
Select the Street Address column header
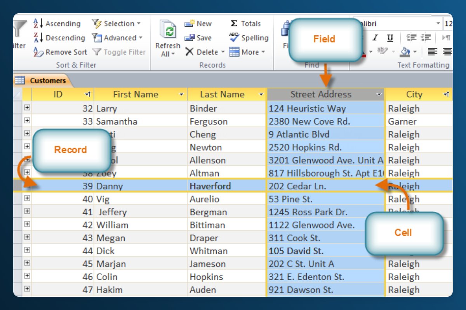coord(325,94)
